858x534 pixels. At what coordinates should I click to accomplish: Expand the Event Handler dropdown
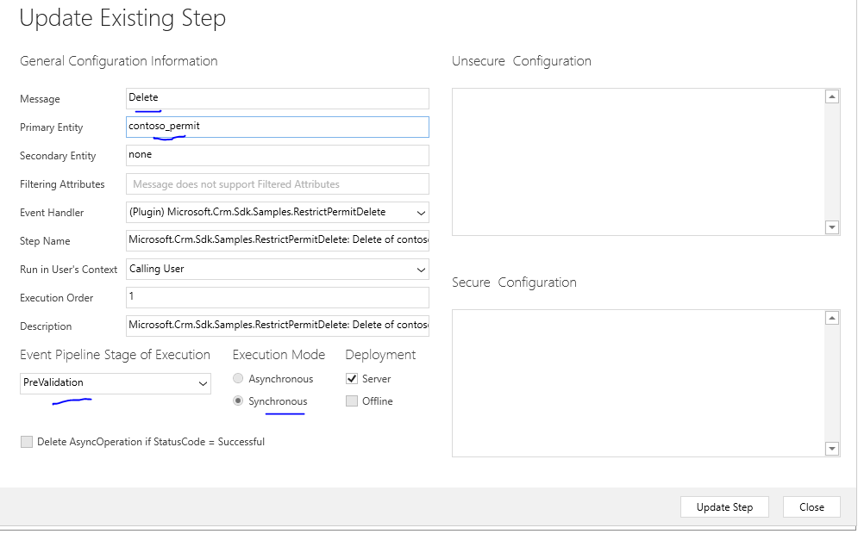278,212
